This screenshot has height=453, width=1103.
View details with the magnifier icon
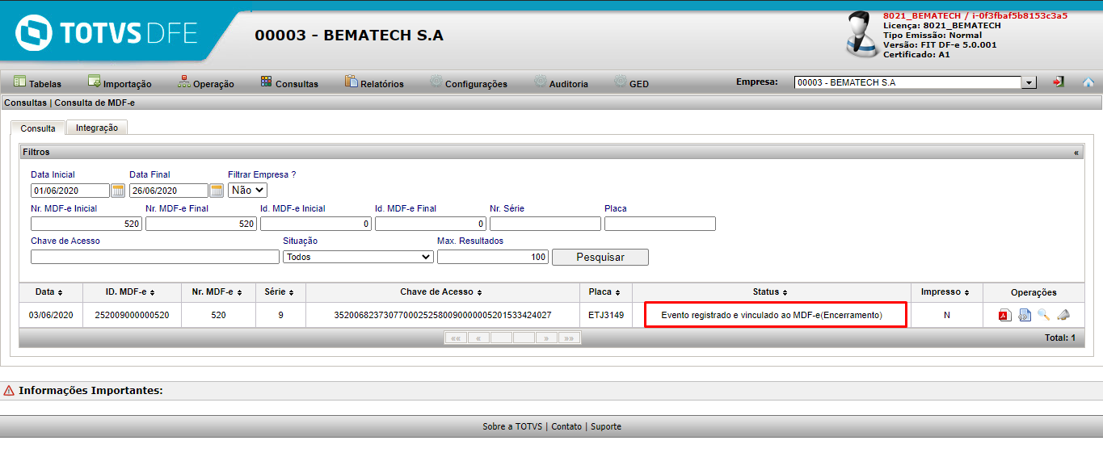[x=1044, y=315]
